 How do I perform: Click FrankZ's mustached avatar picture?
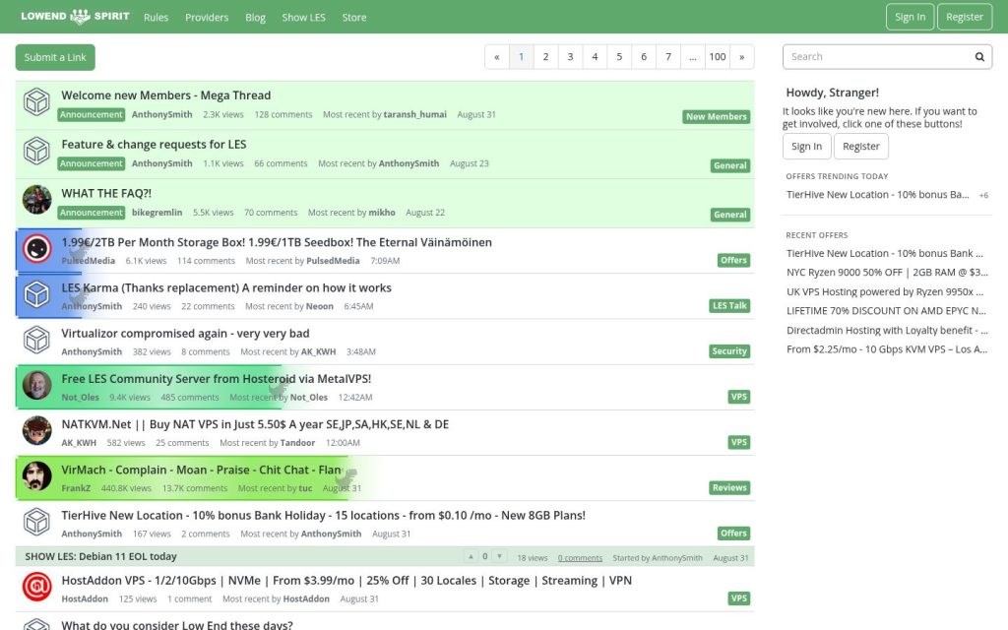[36, 475]
